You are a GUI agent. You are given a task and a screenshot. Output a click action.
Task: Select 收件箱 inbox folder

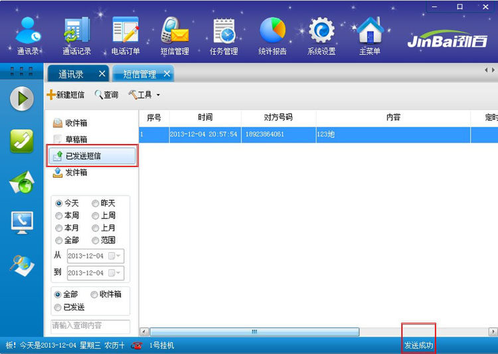pyautogui.click(x=76, y=123)
